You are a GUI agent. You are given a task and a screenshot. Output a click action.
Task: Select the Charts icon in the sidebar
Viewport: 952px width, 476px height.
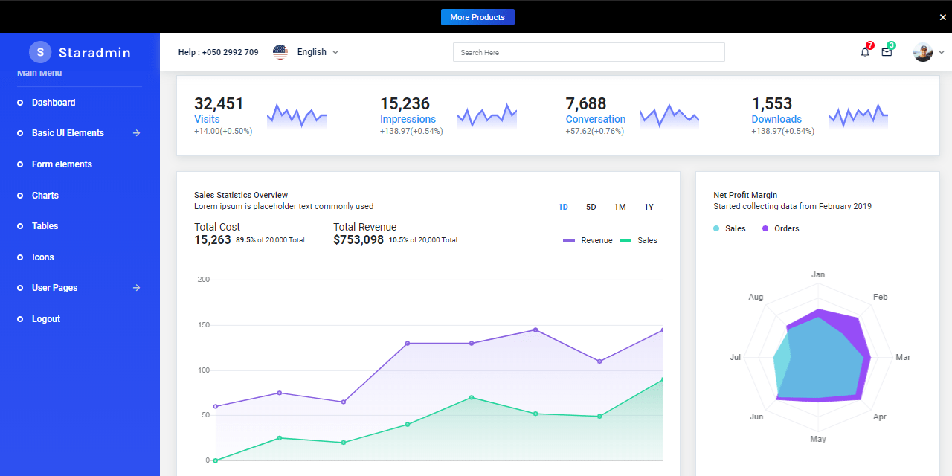click(21, 195)
